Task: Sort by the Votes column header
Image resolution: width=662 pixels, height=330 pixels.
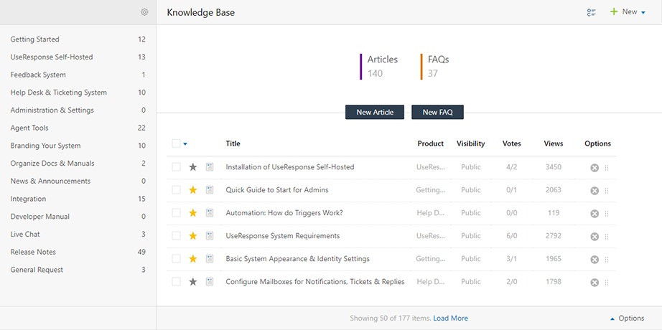Action: coord(512,143)
